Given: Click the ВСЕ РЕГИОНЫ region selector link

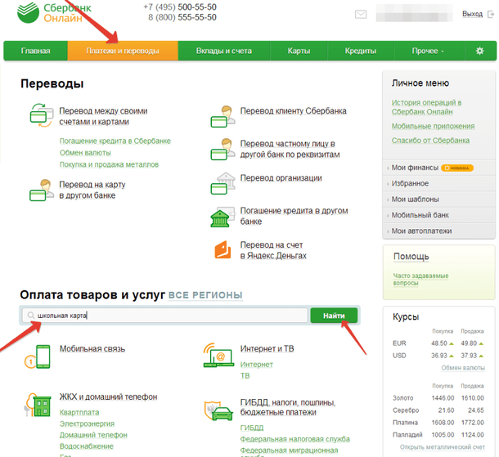Looking at the screenshot, I should pos(205,295).
